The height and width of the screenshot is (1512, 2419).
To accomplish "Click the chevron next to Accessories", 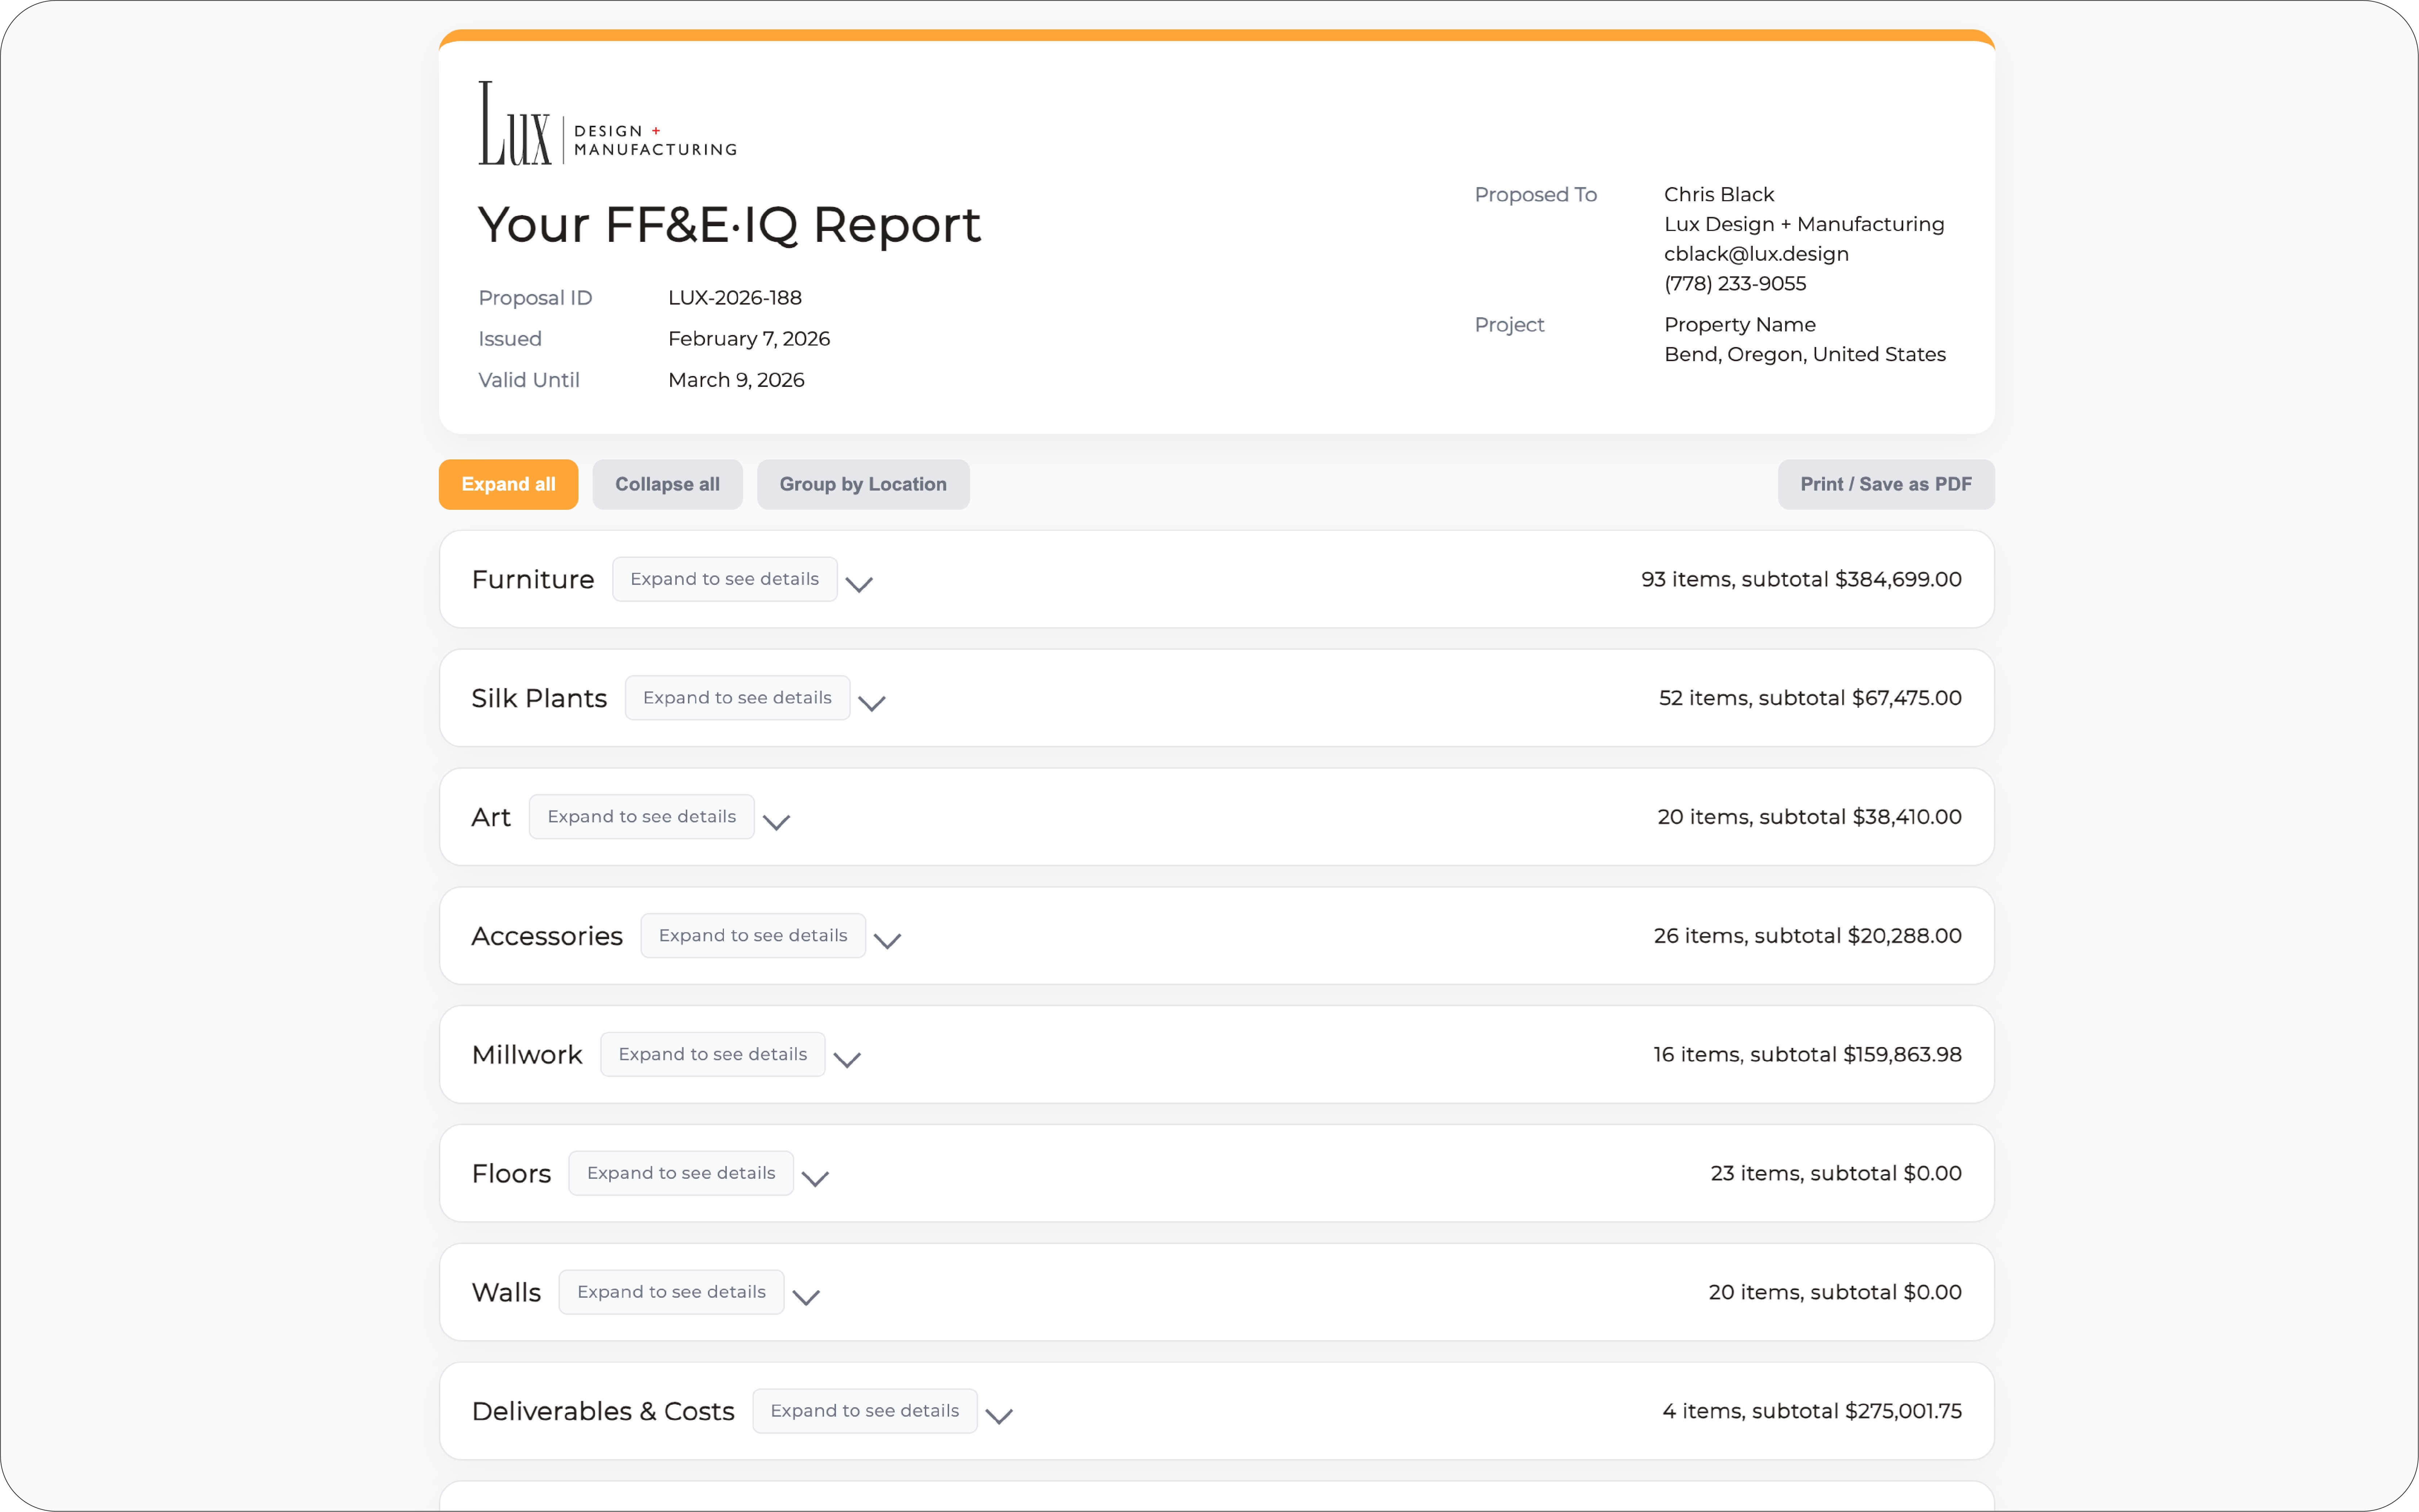I will tap(887, 941).
